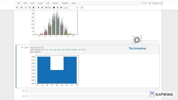Open the Help menu

click(x=73, y=3)
